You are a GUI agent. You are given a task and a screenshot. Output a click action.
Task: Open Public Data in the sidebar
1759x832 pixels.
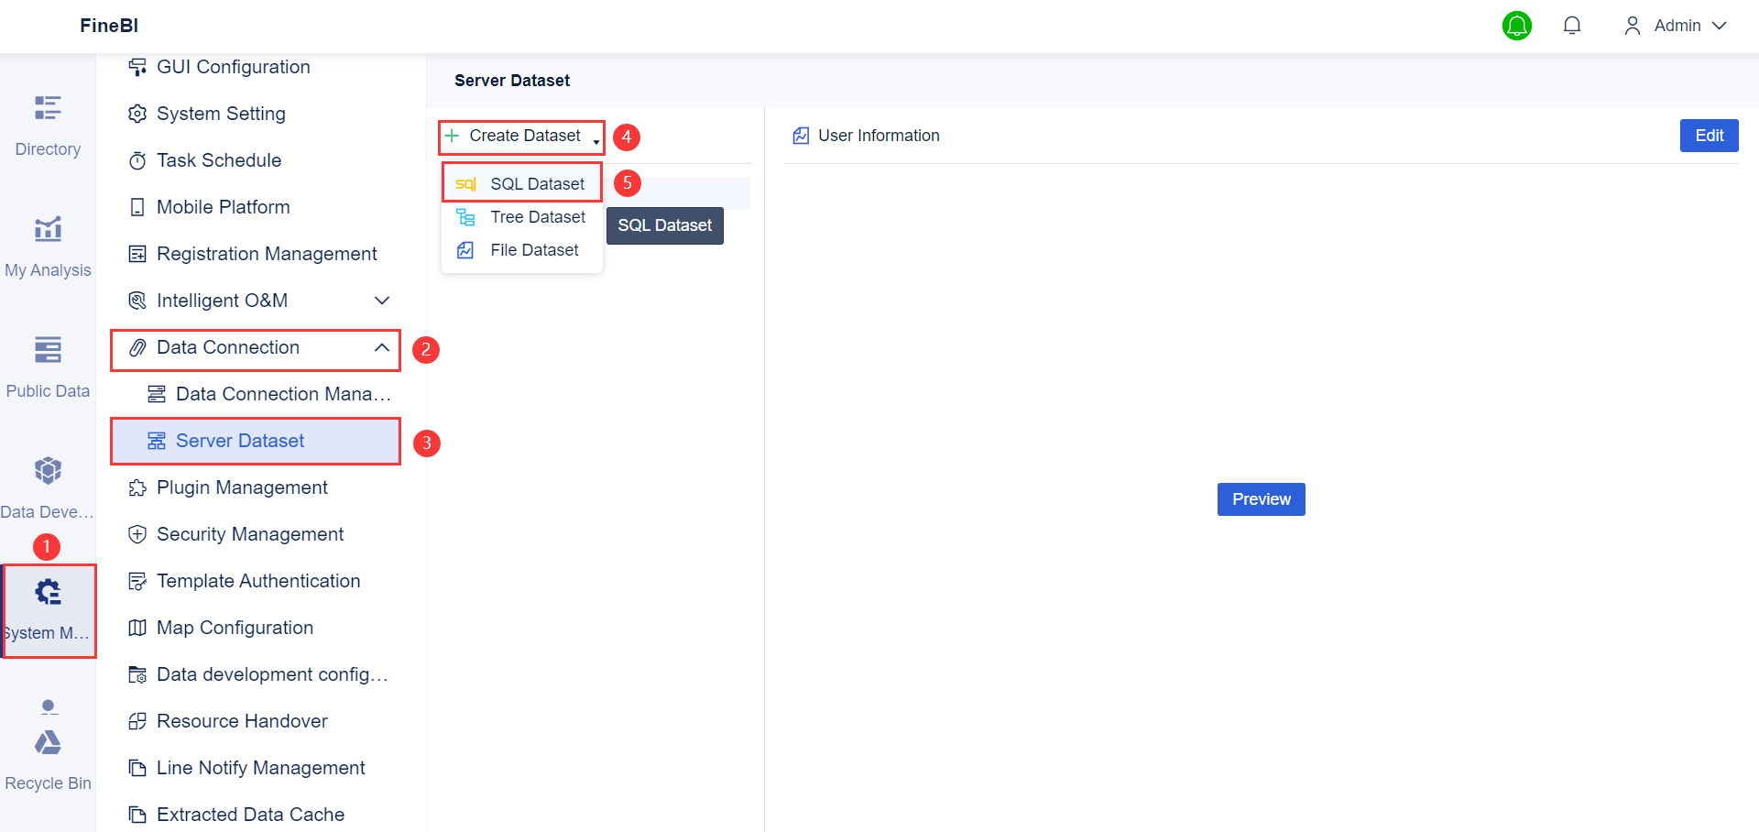pyautogui.click(x=48, y=365)
